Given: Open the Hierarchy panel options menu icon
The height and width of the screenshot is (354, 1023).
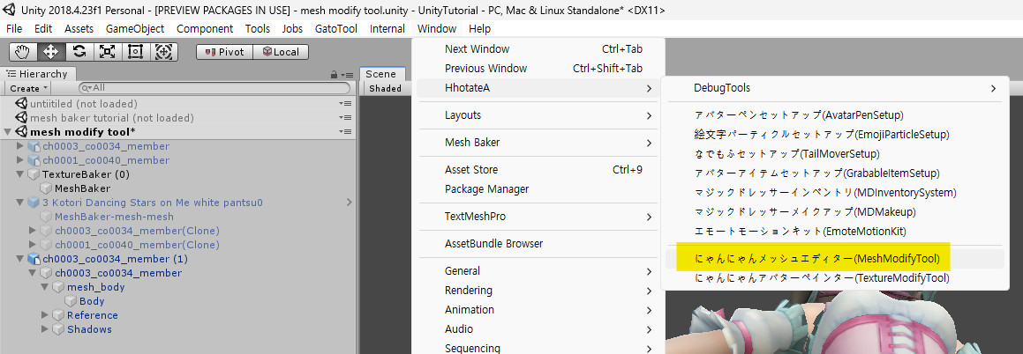Looking at the screenshot, I should tap(347, 75).
